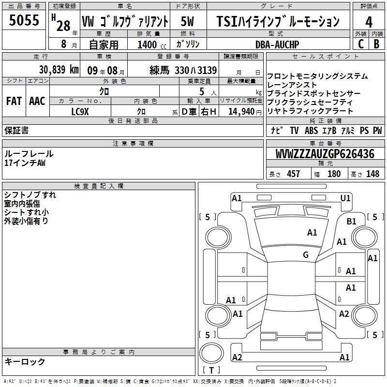Click the DBA-AUCHP model code
Viewport: 387px width, 387px height.
pyautogui.click(x=277, y=45)
